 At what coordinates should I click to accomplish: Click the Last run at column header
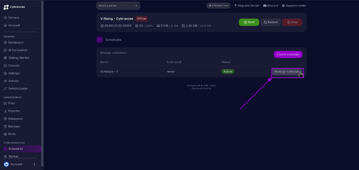(174, 62)
